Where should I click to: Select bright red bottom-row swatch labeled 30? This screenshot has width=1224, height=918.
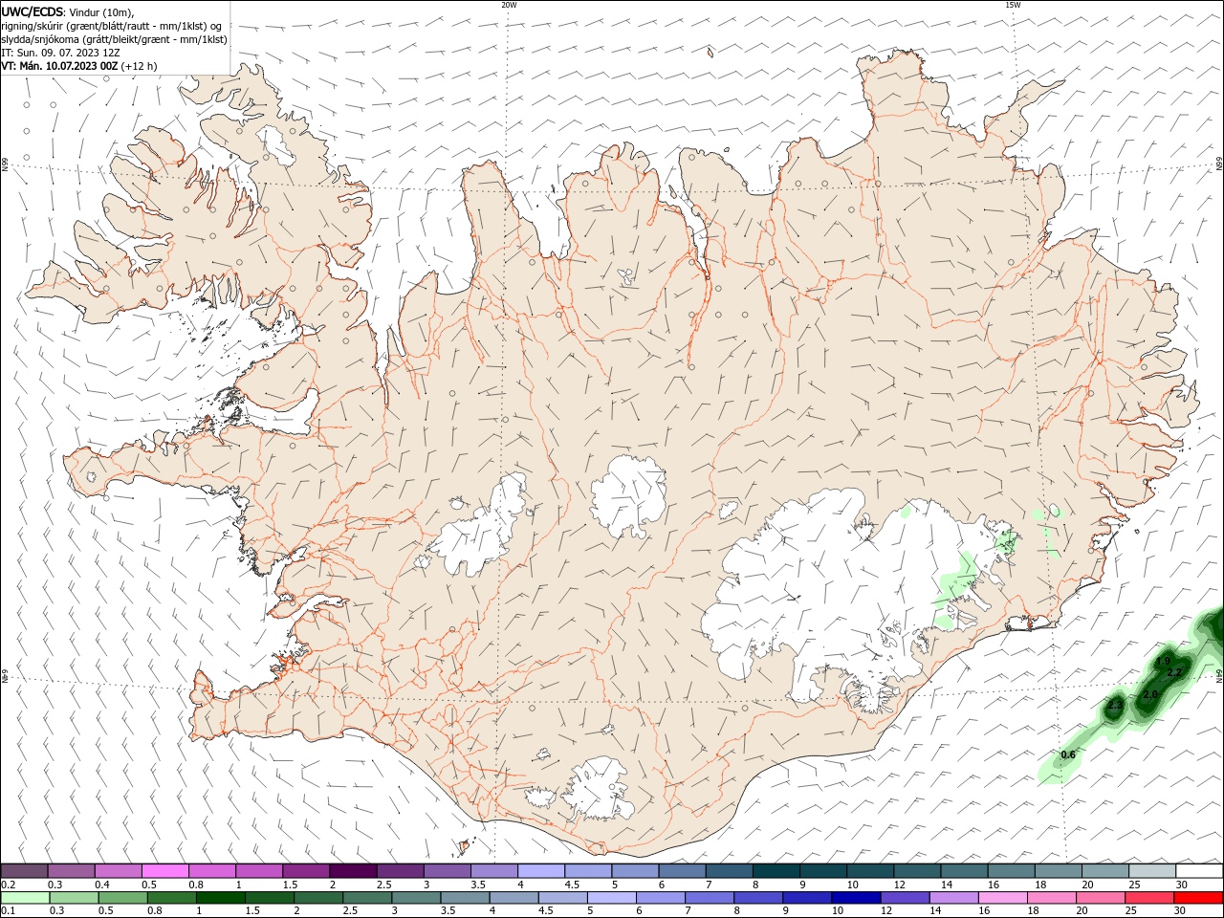click(x=1198, y=898)
